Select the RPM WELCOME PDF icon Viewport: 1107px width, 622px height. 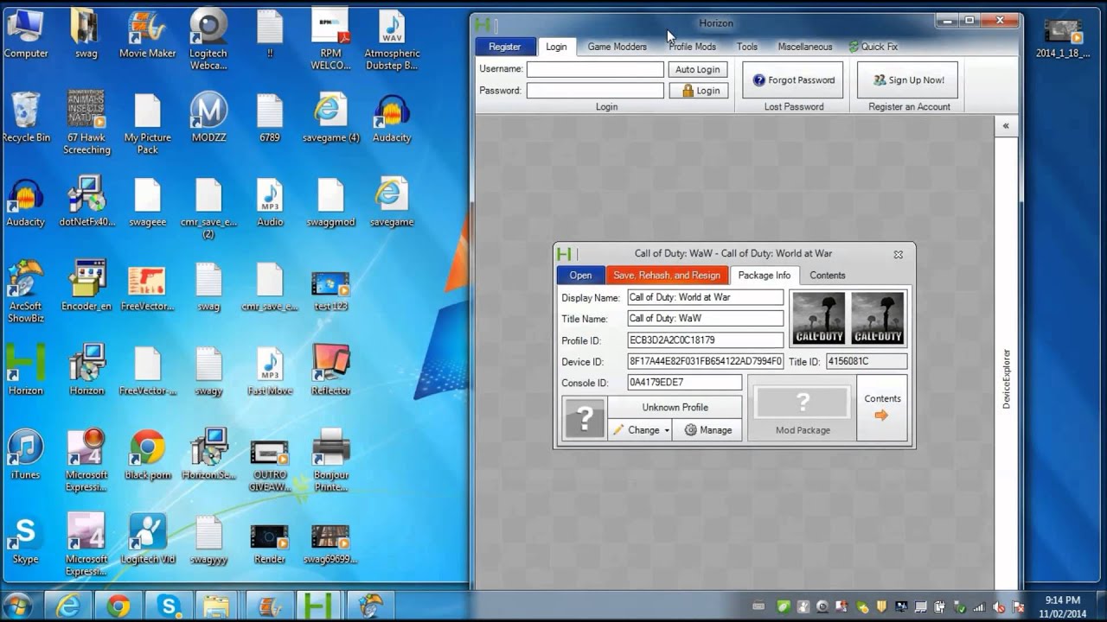click(x=330, y=39)
